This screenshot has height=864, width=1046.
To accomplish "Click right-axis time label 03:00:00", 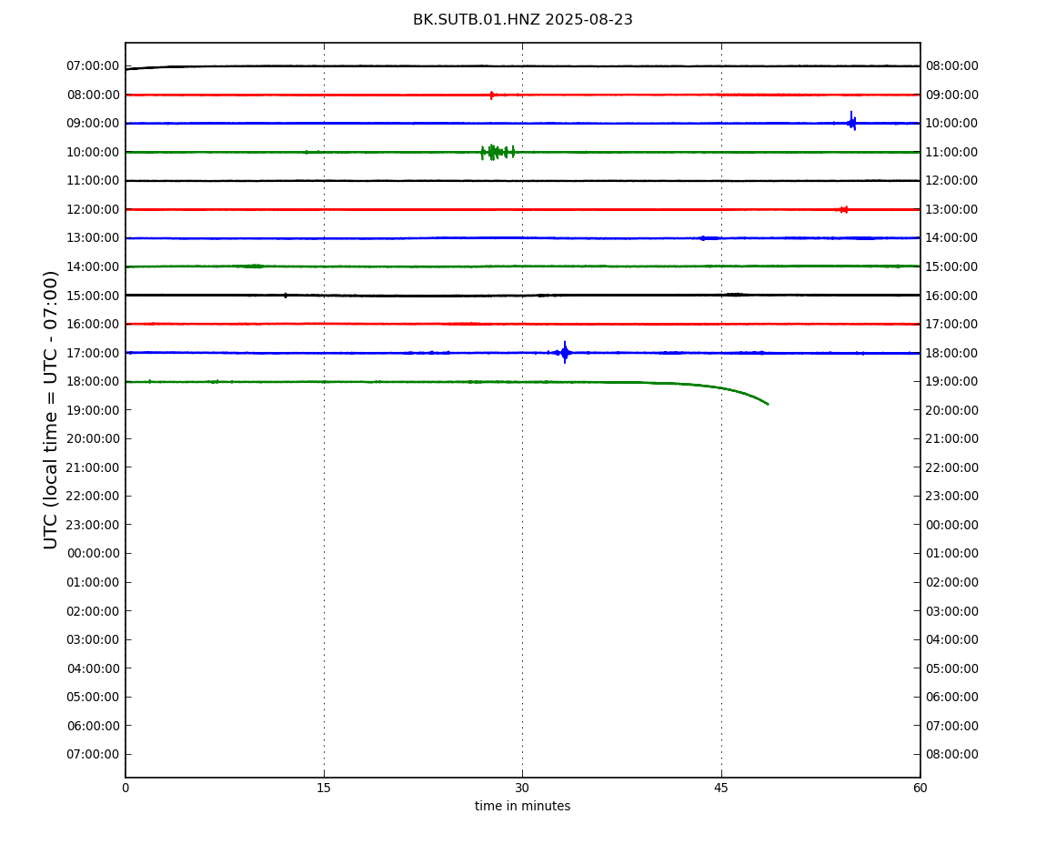I will point(952,611).
